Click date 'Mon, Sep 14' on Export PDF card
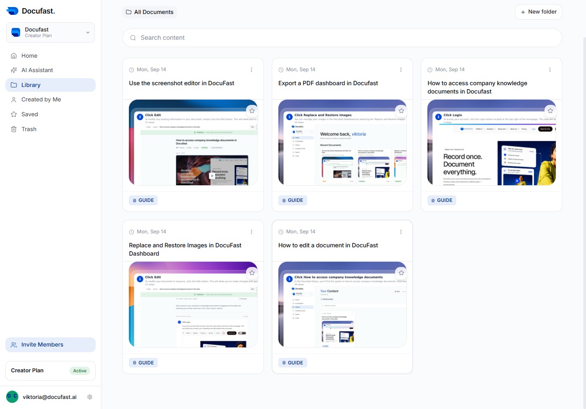The image size is (586, 409). 301,69
